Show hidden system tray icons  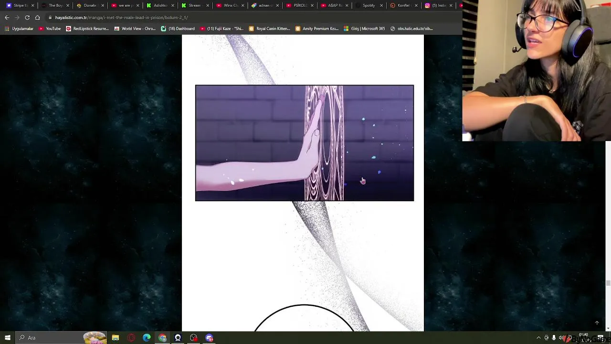pyautogui.click(x=539, y=338)
